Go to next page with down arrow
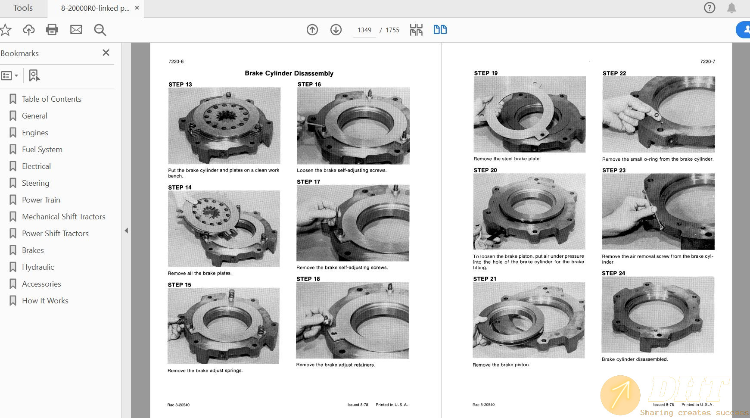Image resolution: width=750 pixels, height=418 pixels. coord(336,30)
